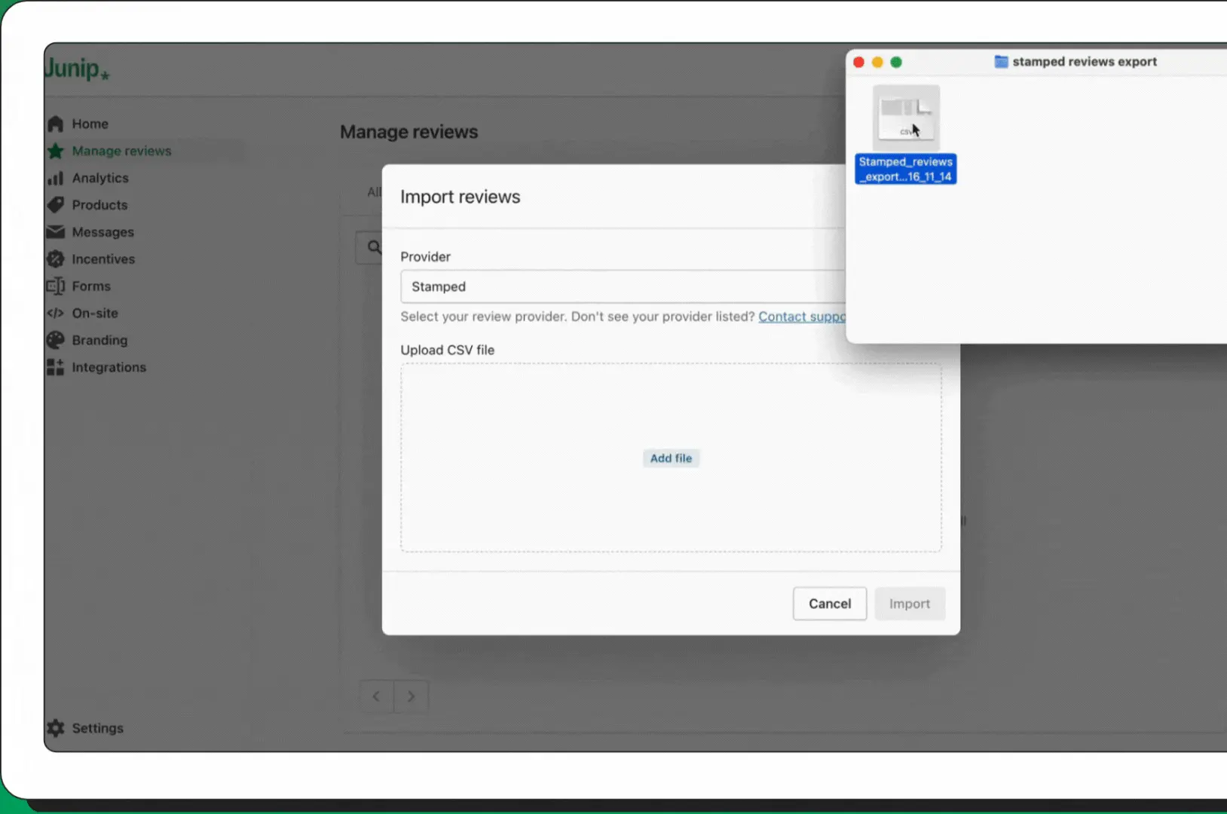Image resolution: width=1227 pixels, height=814 pixels.
Task: Click the Products tag icon
Action: (55, 205)
